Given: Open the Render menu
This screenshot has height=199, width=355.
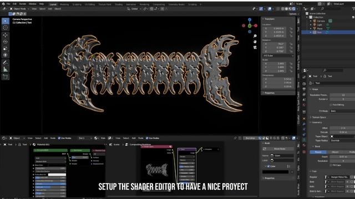Looking at the screenshot, I should coord(23,4).
